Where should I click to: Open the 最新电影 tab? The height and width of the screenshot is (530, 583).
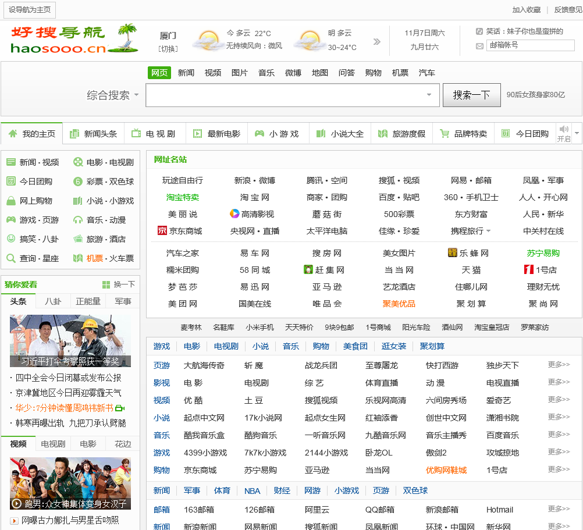click(x=217, y=134)
